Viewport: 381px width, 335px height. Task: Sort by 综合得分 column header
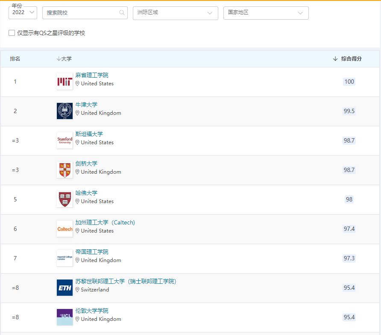tap(347, 59)
